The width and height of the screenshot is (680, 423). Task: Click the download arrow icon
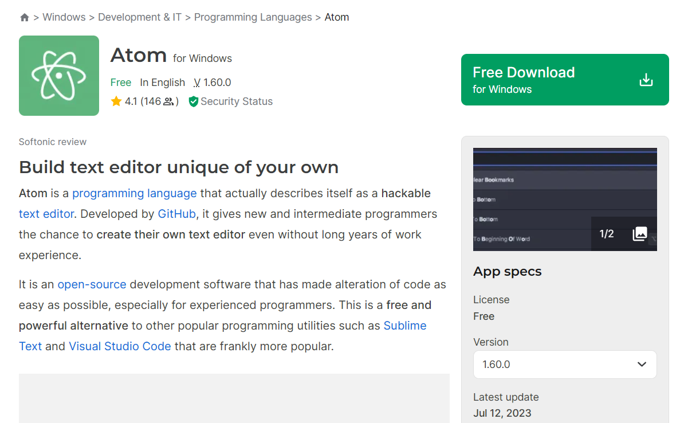click(646, 80)
